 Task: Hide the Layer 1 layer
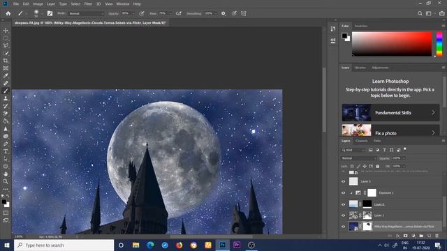(343, 215)
